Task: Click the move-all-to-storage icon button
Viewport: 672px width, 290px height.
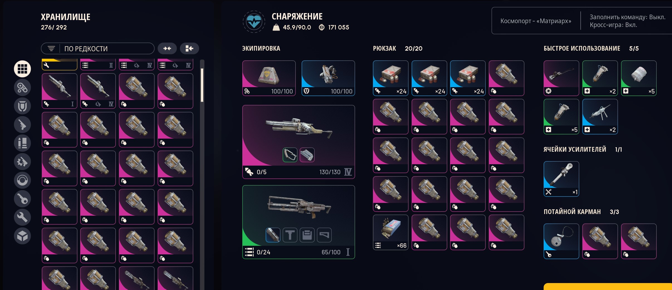Action: pyautogui.click(x=189, y=48)
